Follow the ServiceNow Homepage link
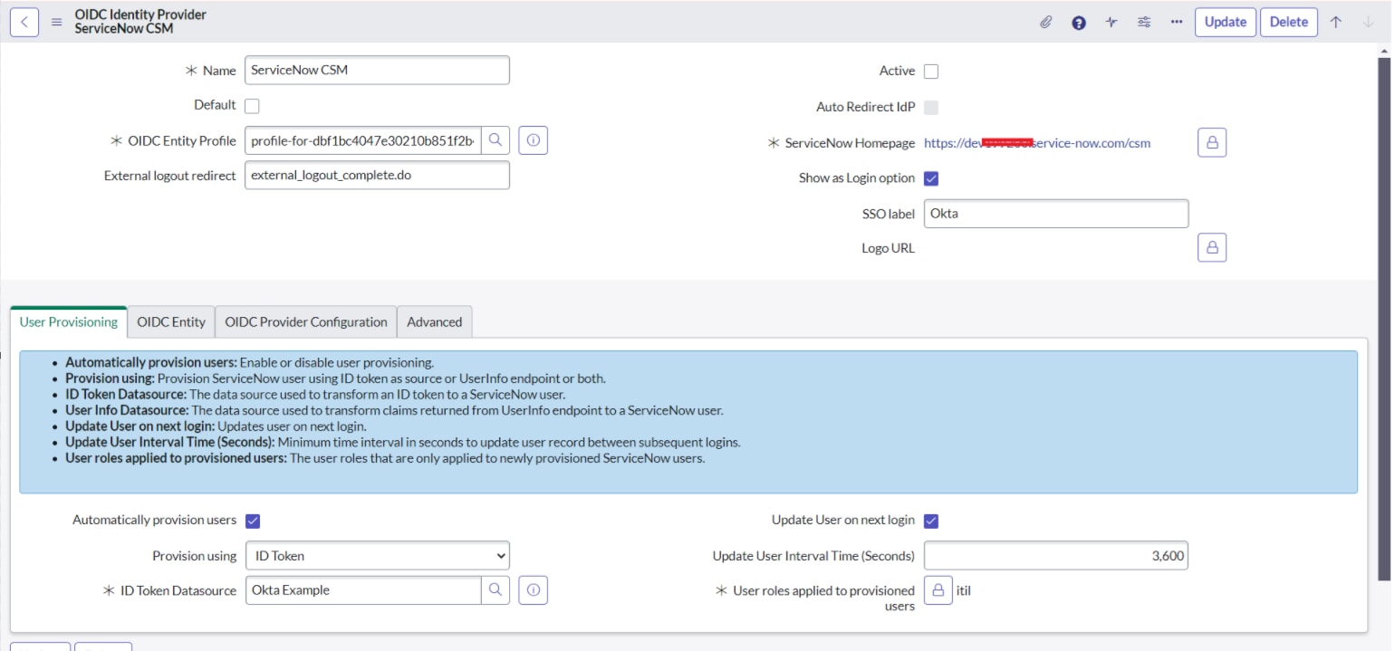The image size is (1395, 651). click(x=1036, y=142)
